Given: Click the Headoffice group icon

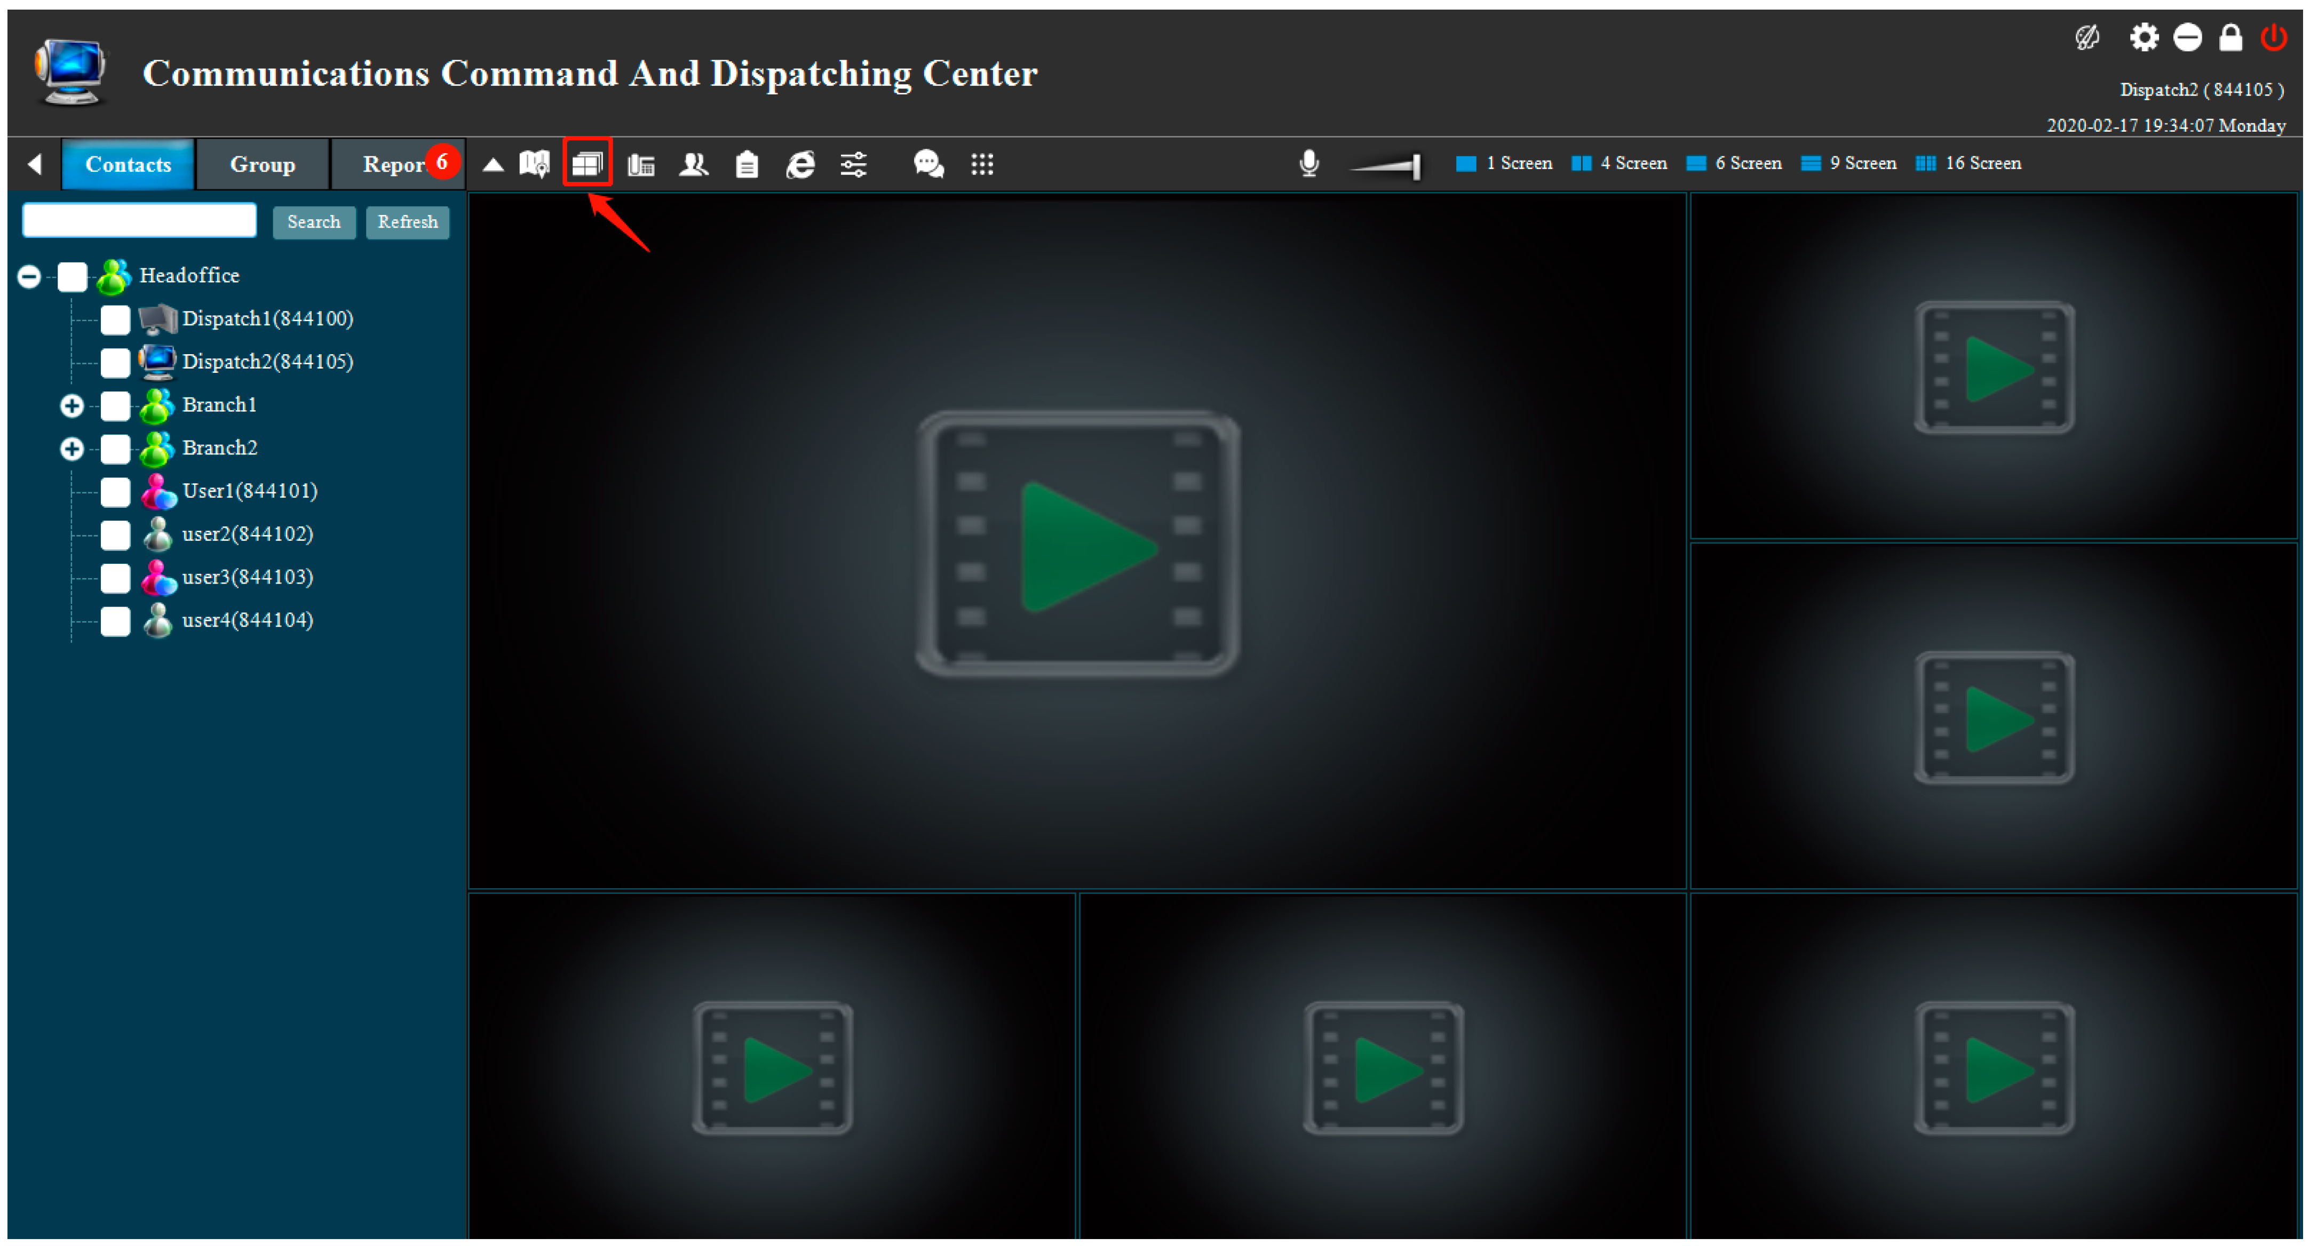Looking at the screenshot, I should pos(114,276).
